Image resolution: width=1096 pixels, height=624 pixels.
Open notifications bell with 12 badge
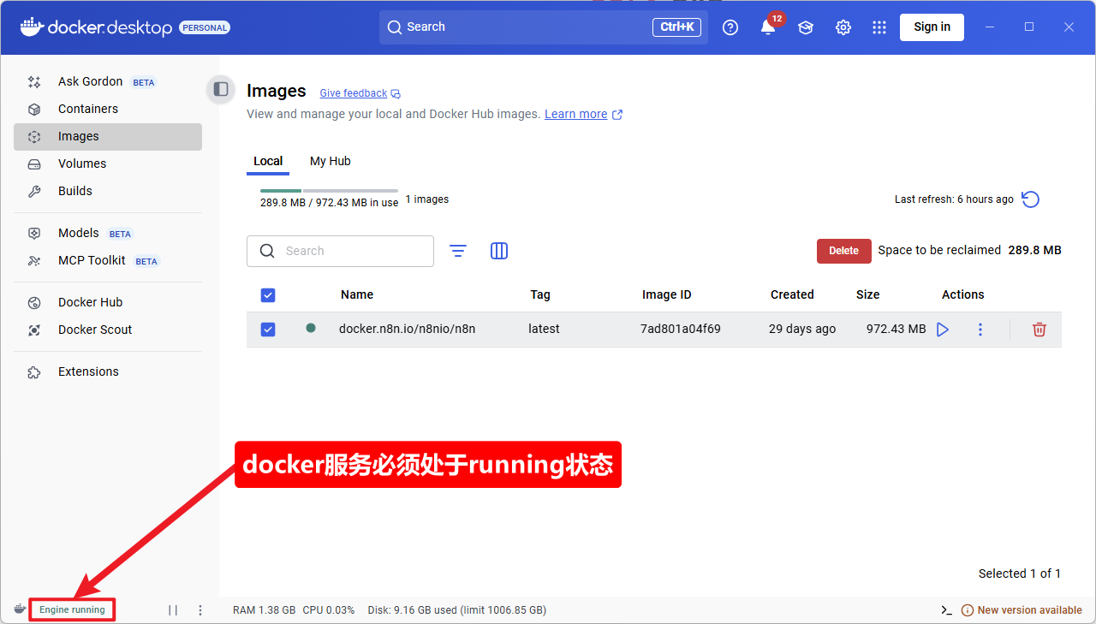pos(769,27)
